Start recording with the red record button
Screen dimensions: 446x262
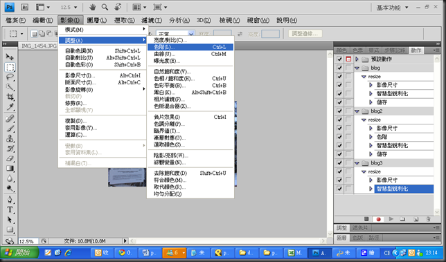pos(379,219)
